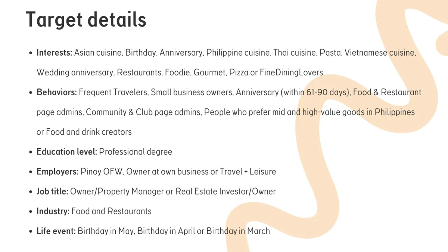This screenshot has width=448, height=252.
Task: Select the Education level label
Action: (67, 152)
